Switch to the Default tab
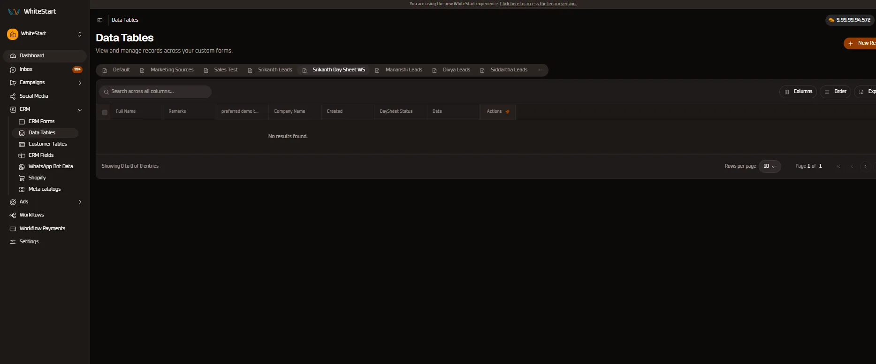The image size is (876, 364). [x=116, y=70]
